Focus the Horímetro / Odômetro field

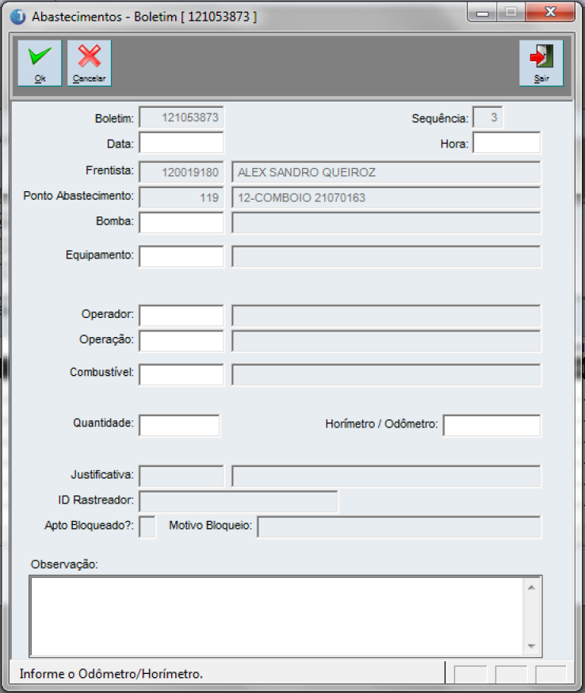click(491, 425)
